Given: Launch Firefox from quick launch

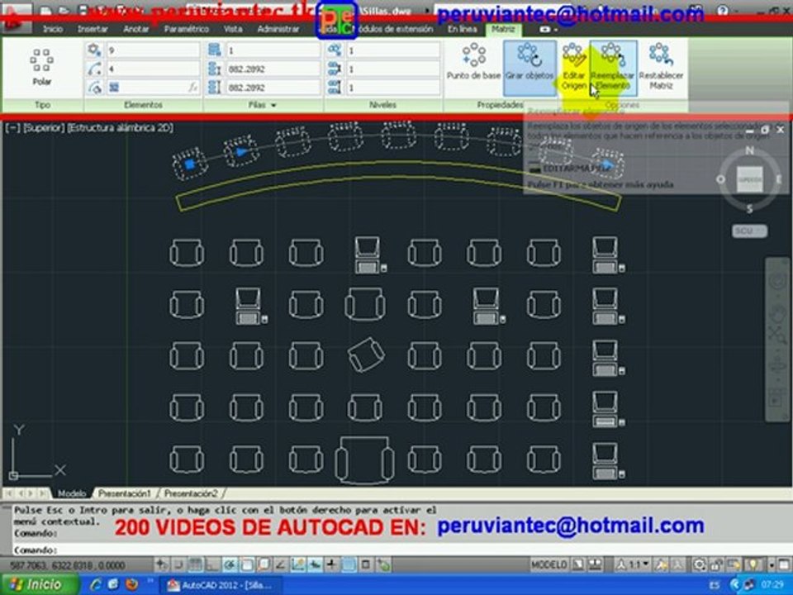Looking at the screenshot, I should tap(131, 585).
